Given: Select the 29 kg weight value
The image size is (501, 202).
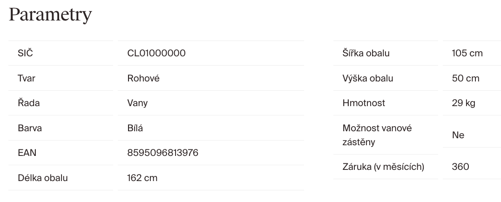Looking at the screenshot, I should point(463,103).
